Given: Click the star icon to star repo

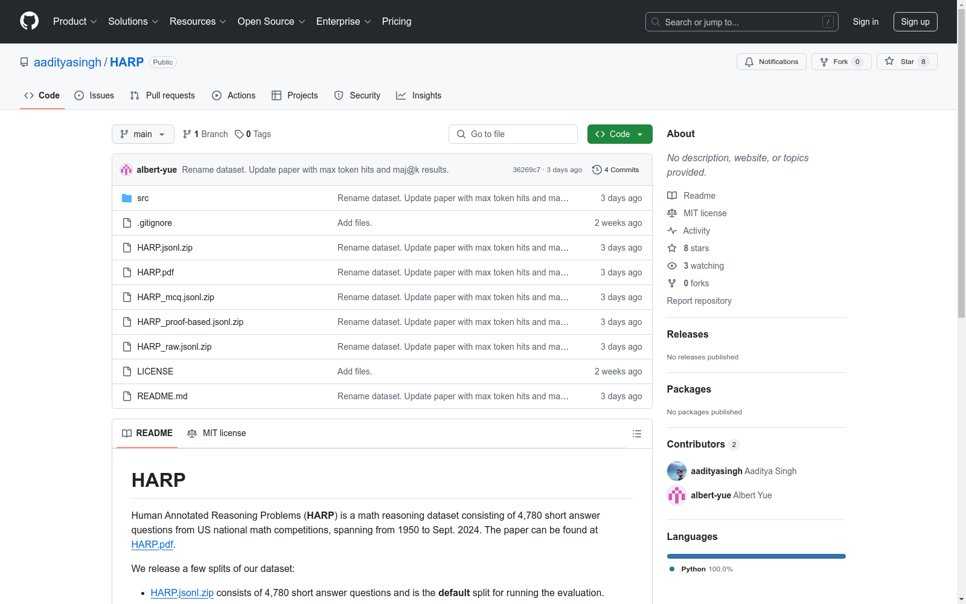Looking at the screenshot, I should pos(889,61).
